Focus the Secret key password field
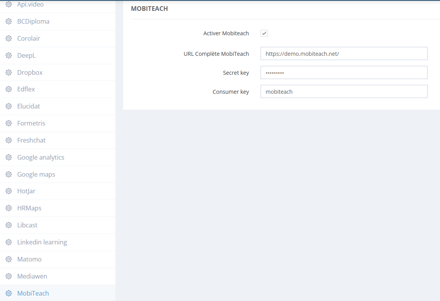440x301 pixels. (344, 73)
